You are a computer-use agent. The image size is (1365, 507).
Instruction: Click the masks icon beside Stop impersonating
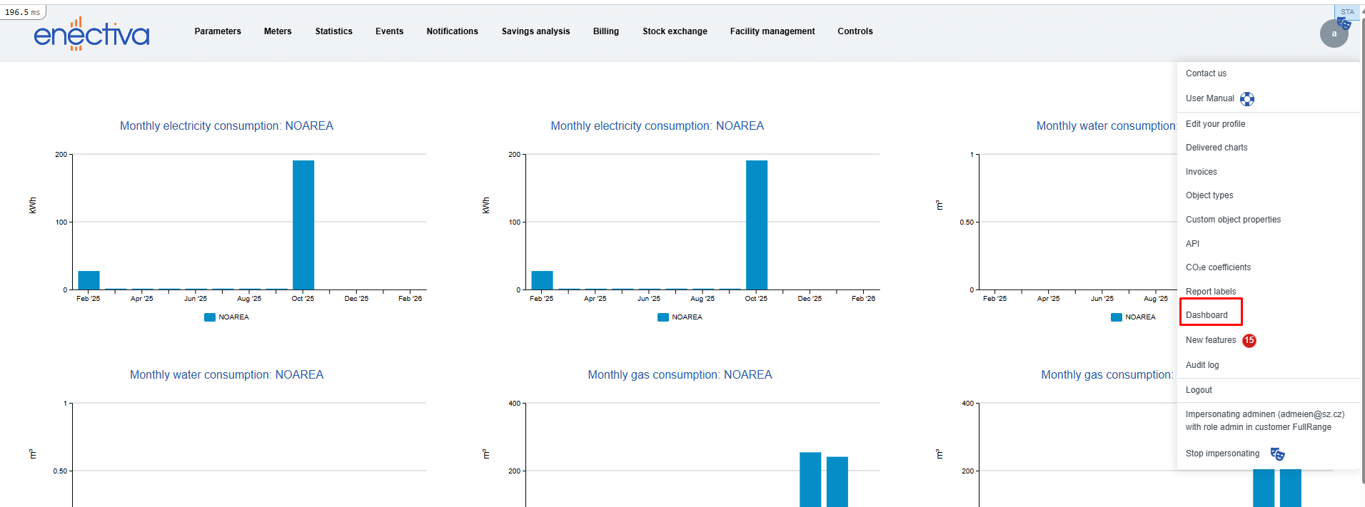point(1277,454)
